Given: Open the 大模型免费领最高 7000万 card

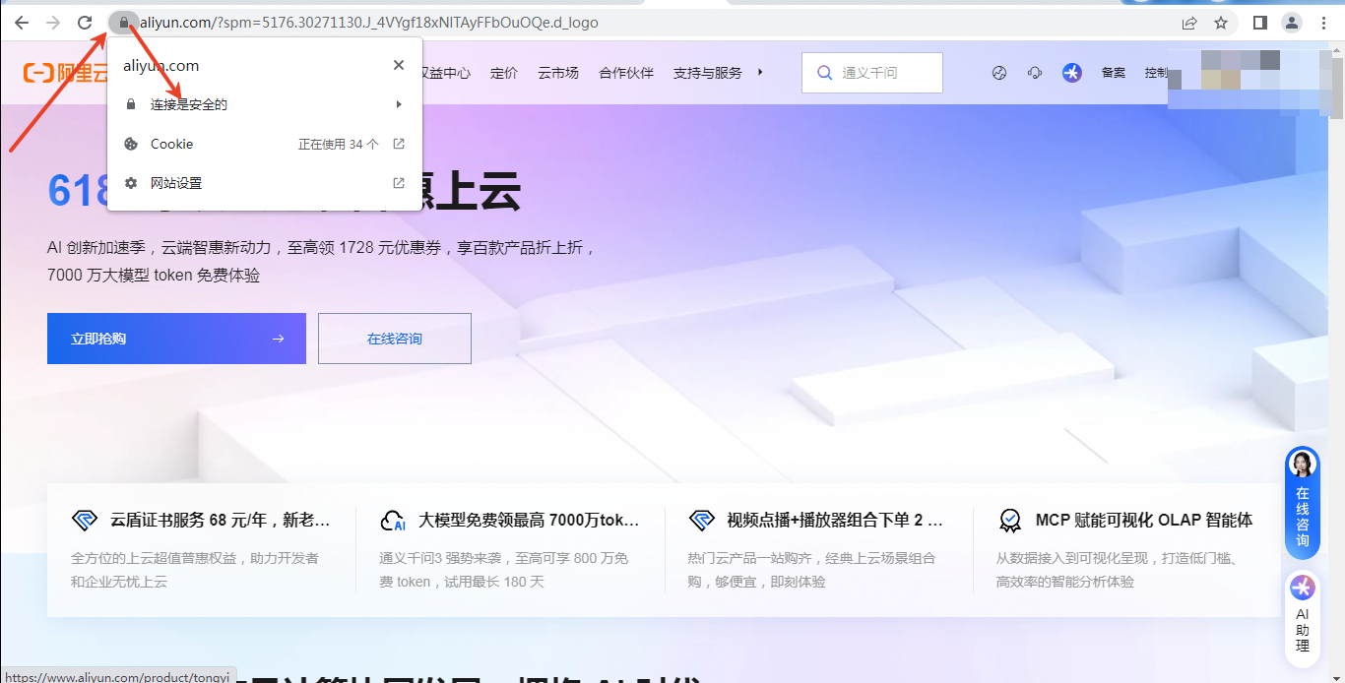Looking at the screenshot, I should point(510,549).
